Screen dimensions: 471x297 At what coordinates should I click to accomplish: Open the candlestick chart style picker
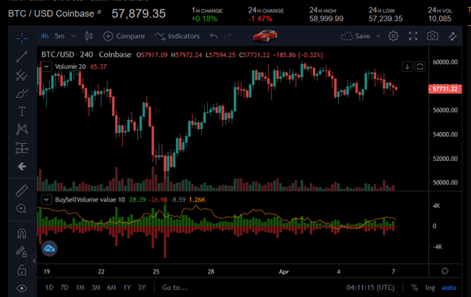point(88,36)
